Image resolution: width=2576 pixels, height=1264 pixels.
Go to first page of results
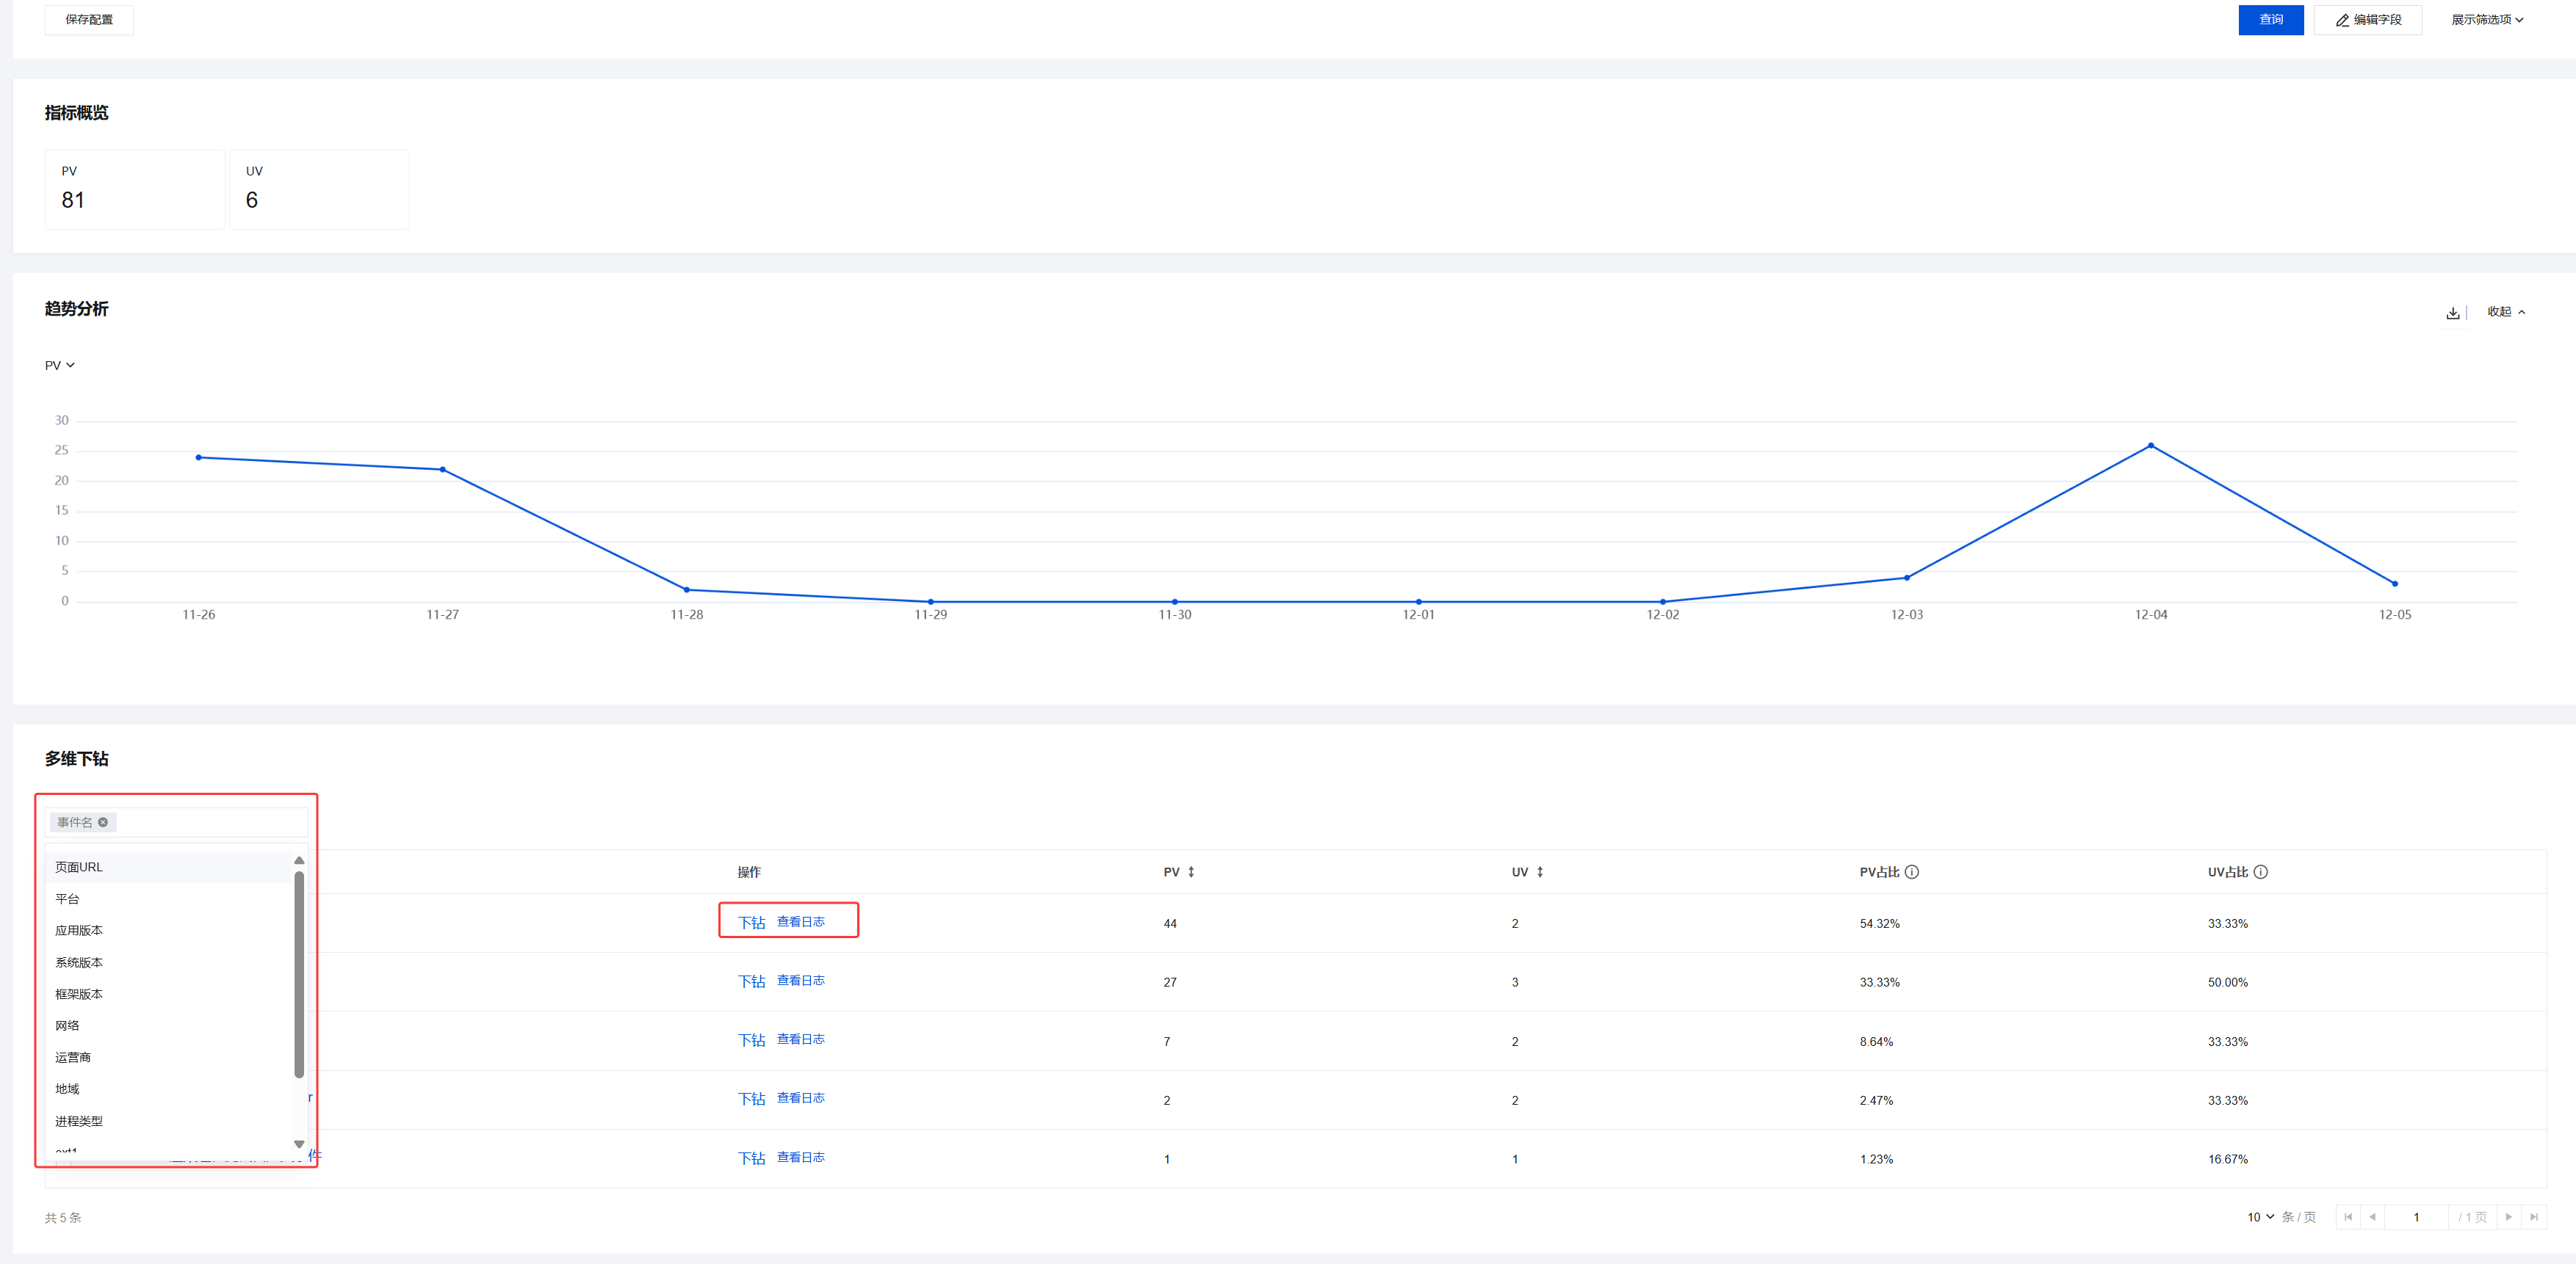2348,1217
